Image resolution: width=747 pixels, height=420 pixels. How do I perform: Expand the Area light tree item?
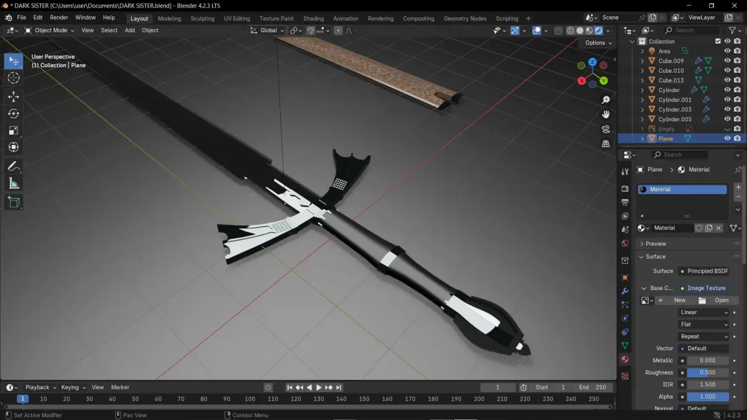pos(642,51)
